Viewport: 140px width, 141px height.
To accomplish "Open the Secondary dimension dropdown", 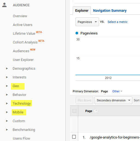I will click(113, 100).
